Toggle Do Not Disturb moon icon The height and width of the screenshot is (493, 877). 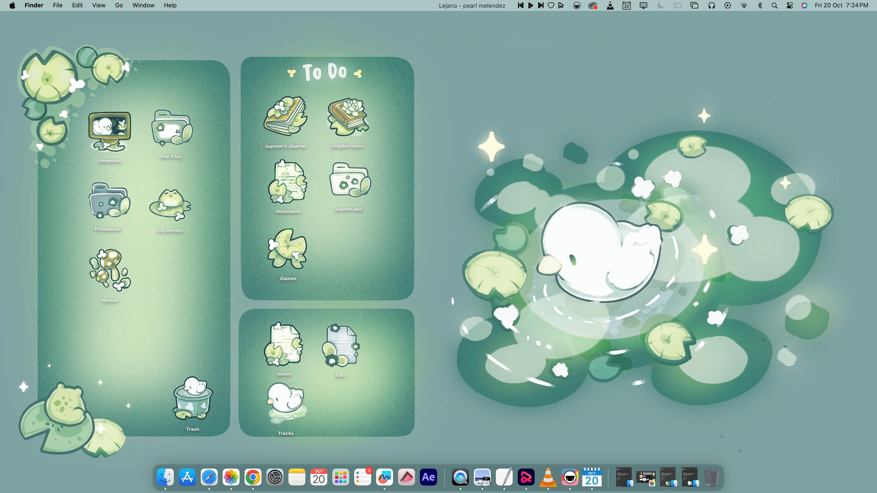pos(660,5)
